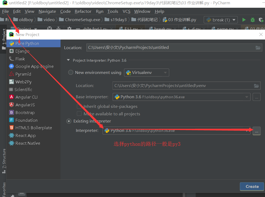Select Angular CLI project type
Viewport: 265px width, 197px height.
click(x=33, y=97)
